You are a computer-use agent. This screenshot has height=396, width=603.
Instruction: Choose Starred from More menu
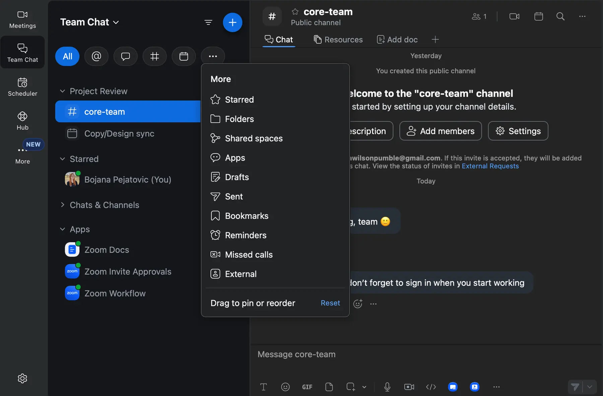pyautogui.click(x=275, y=100)
